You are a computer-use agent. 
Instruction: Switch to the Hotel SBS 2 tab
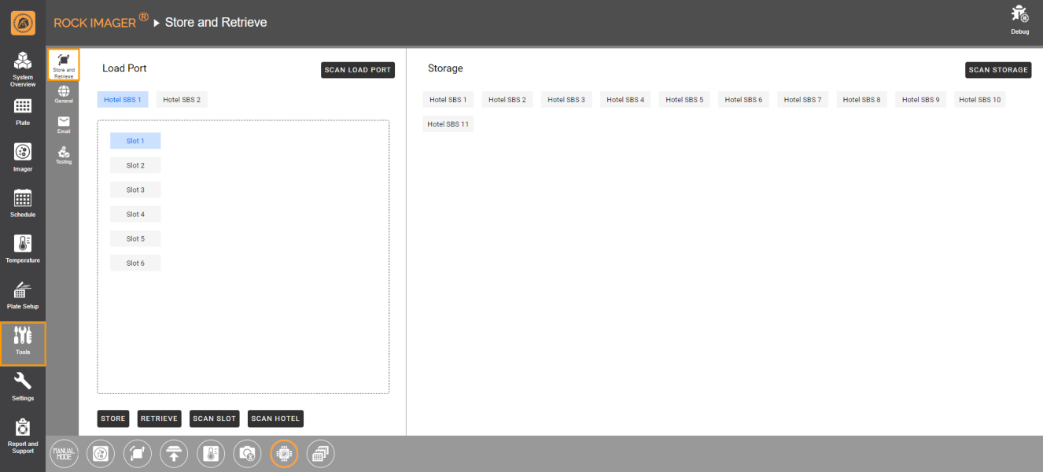(181, 99)
